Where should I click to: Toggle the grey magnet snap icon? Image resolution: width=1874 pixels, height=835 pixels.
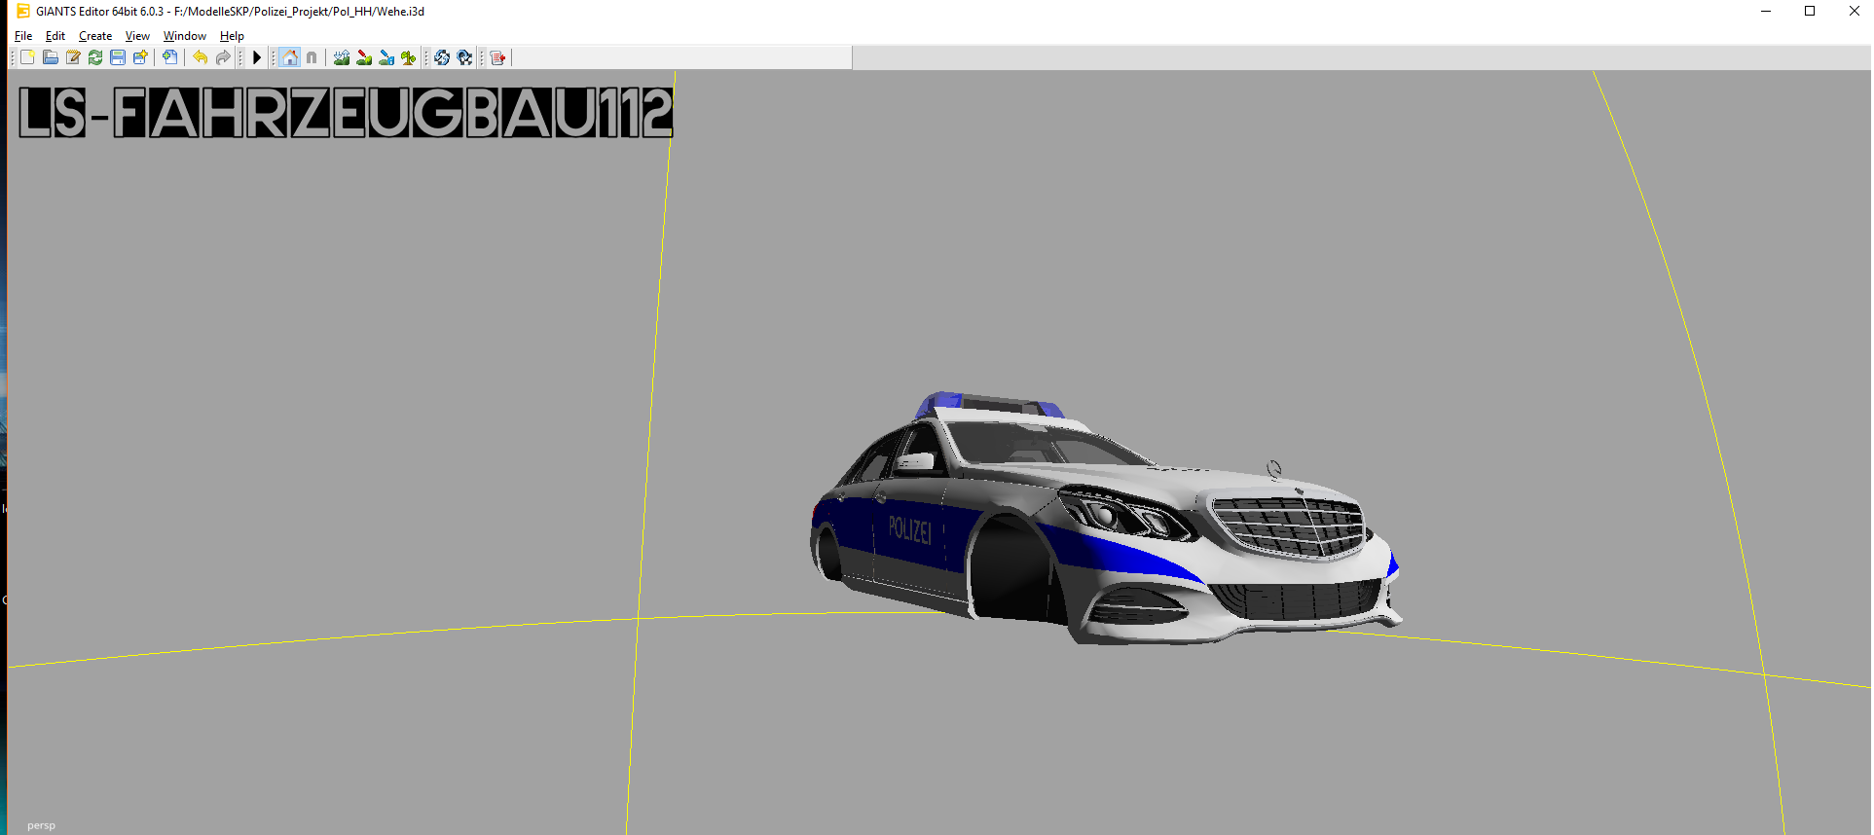[x=312, y=57]
